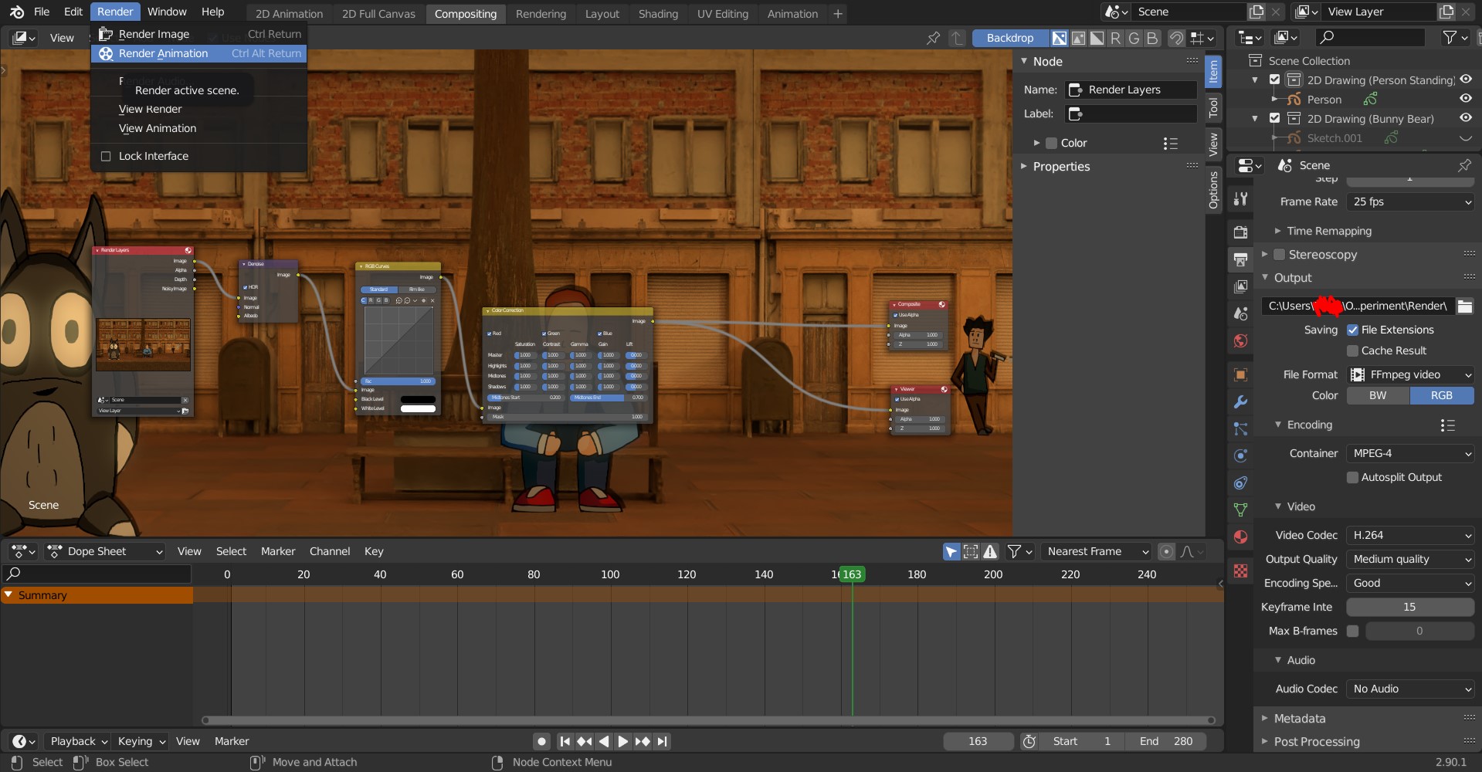
Task: Hide the Person object in outliner
Action: coord(1465,99)
